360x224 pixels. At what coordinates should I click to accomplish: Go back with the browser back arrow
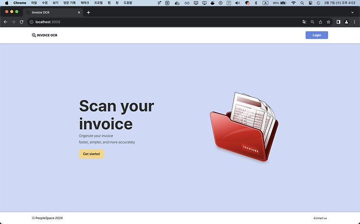pos(5,22)
